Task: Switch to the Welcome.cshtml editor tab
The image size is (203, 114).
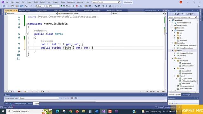Action: click(24, 10)
